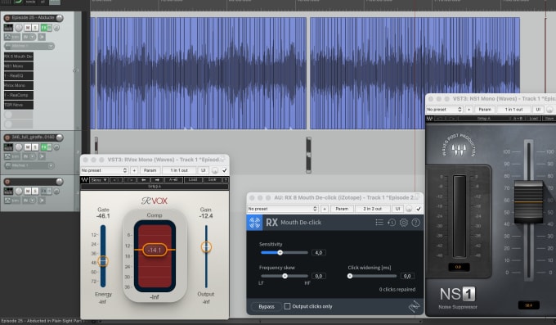Click the pan knob on Episode 25 track
This screenshot has width=556, height=325.
[x=19, y=27]
